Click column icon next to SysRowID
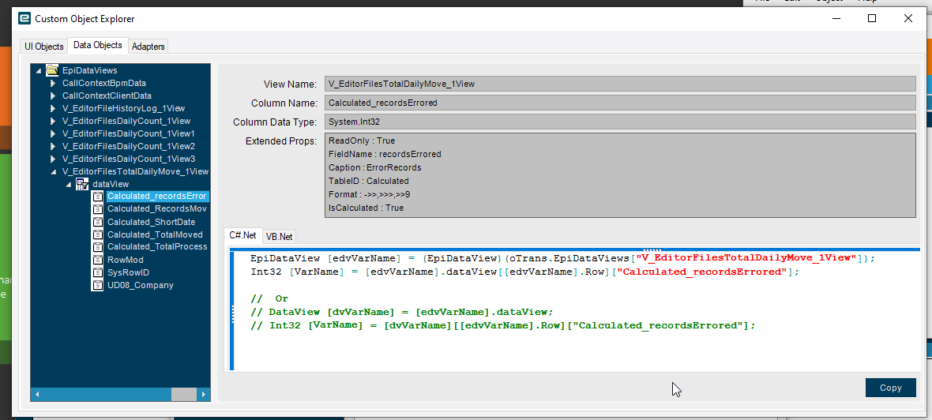This screenshot has width=932, height=420. [x=98, y=272]
